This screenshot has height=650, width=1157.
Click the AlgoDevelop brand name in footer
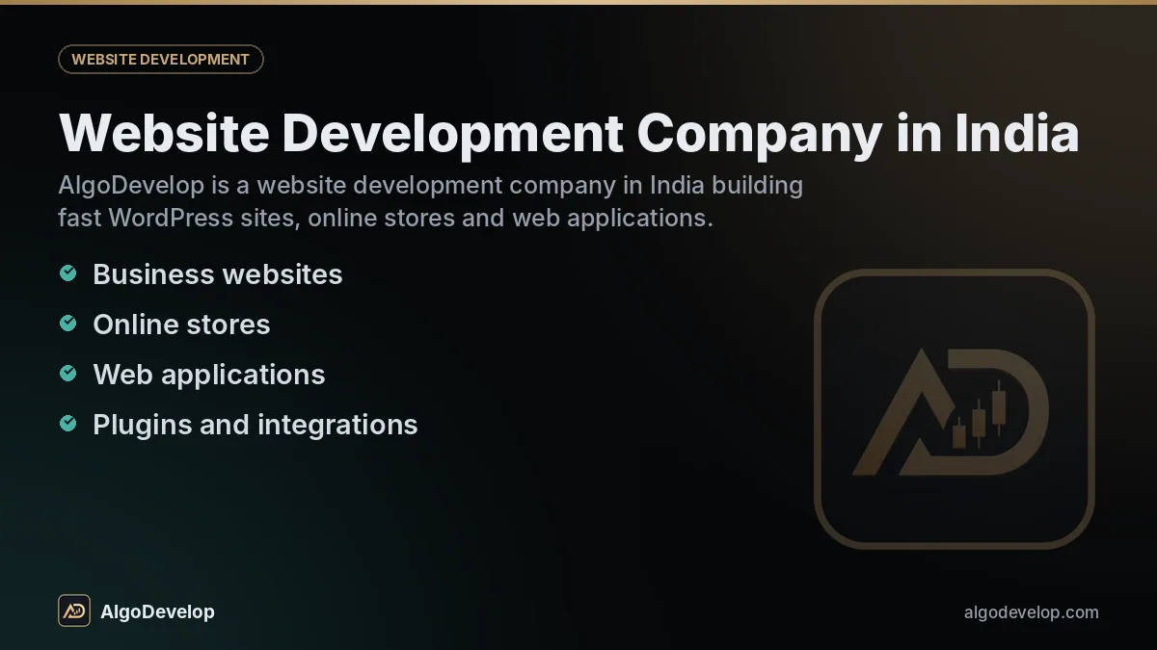157,611
